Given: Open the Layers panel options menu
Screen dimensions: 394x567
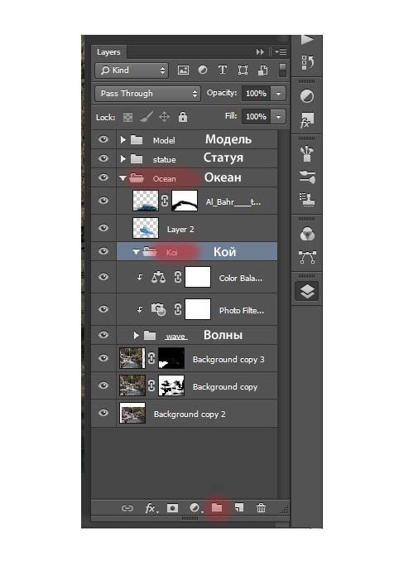Looking at the screenshot, I should point(281,51).
